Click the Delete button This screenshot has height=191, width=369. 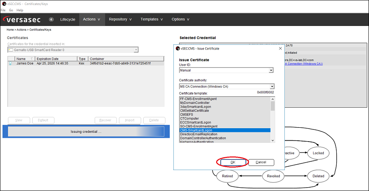click(x=154, y=120)
